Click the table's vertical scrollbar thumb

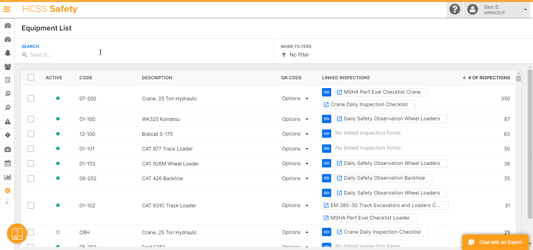[518, 78]
